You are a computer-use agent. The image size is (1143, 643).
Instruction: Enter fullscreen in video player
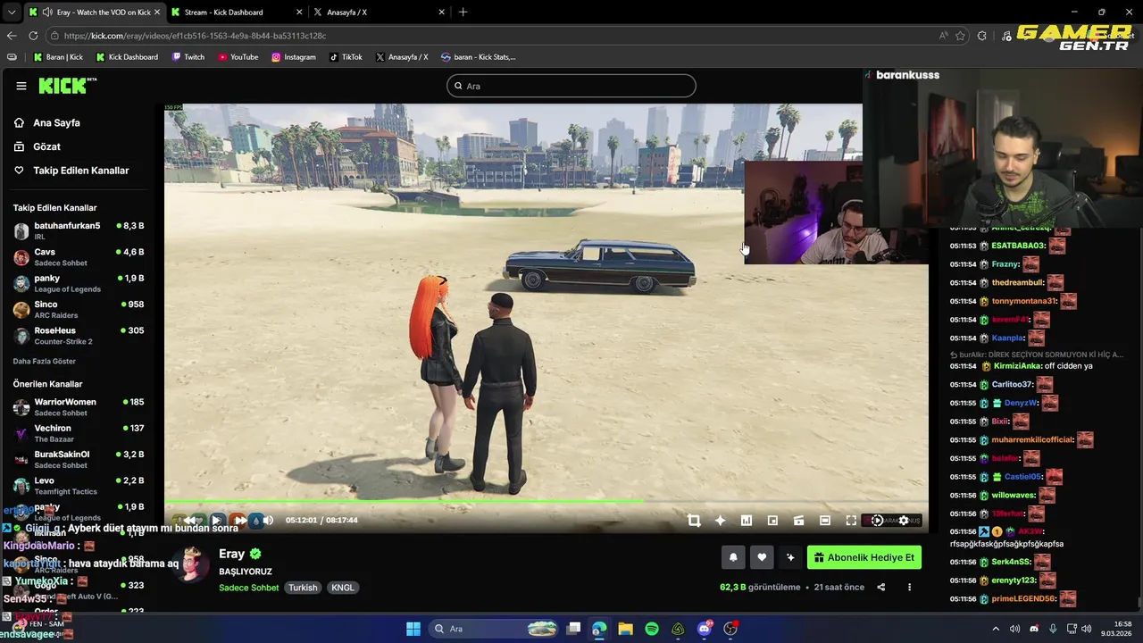[851, 521]
